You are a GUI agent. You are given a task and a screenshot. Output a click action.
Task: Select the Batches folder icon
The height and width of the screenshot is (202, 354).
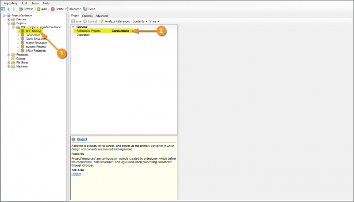(13, 19)
